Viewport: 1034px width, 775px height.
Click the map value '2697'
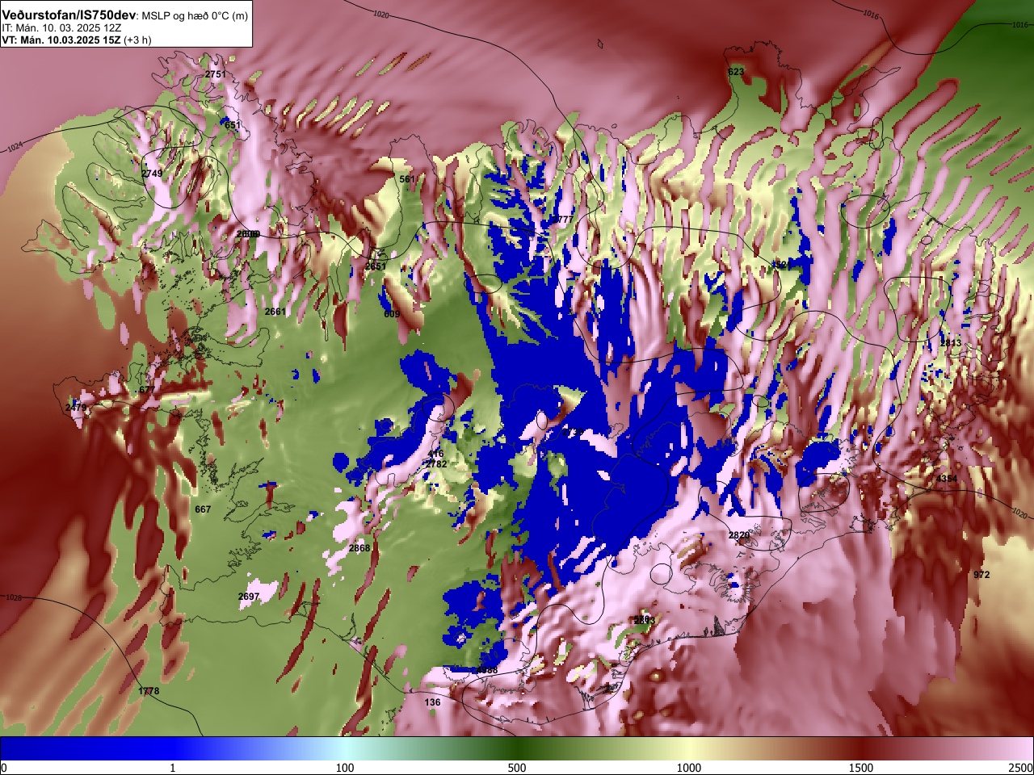click(249, 597)
